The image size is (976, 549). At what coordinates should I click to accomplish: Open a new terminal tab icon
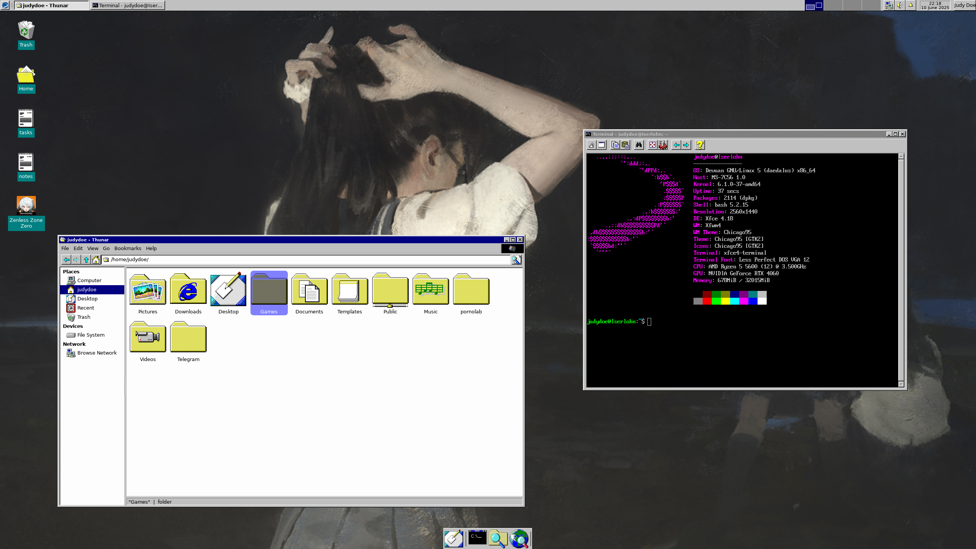coord(591,145)
